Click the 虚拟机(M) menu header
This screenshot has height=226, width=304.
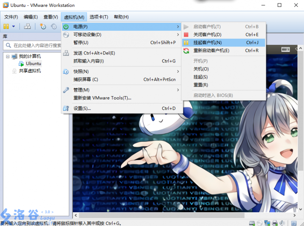[x=74, y=17]
